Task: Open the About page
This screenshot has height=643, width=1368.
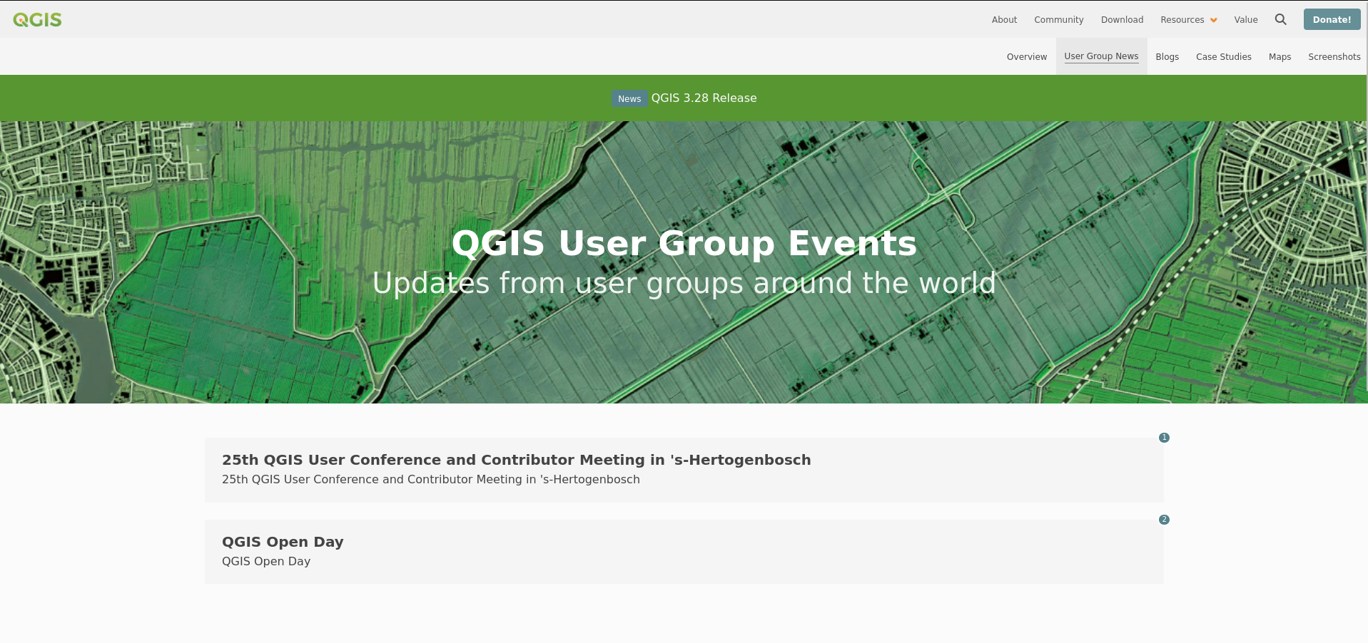Action: (1003, 19)
